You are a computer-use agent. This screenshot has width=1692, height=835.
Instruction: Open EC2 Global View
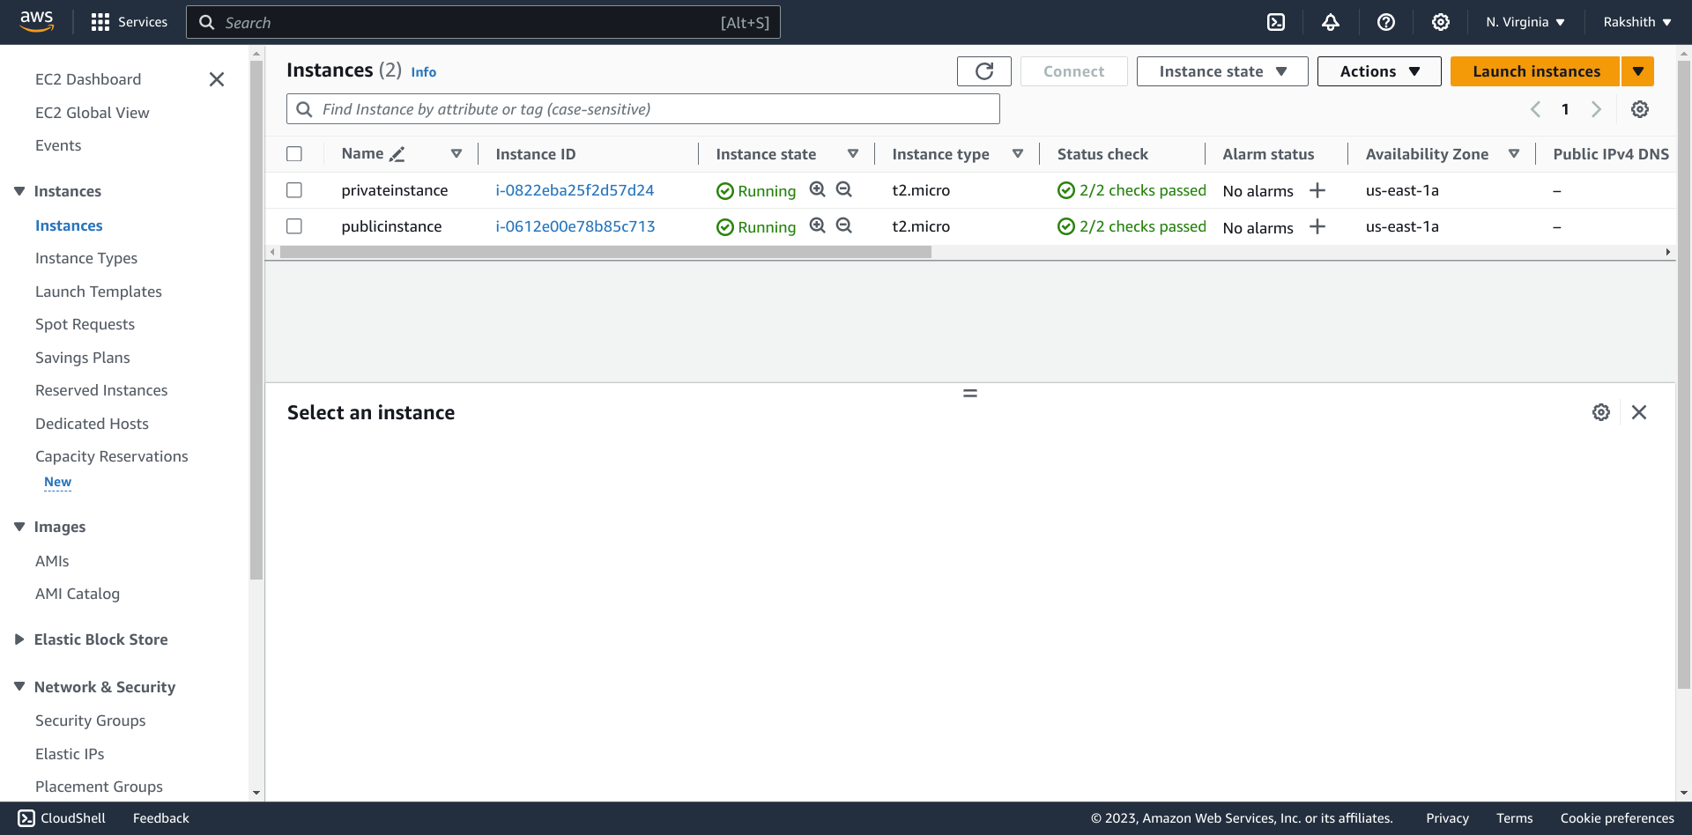click(93, 113)
